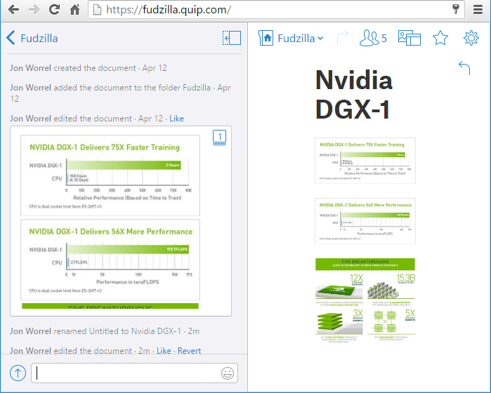The width and height of the screenshot is (491, 393).
Task: Click the browser back arrow
Action: 13,10
